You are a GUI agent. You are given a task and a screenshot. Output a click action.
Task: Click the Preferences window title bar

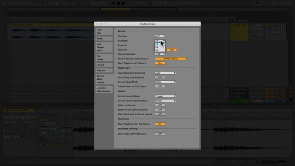click(147, 24)
